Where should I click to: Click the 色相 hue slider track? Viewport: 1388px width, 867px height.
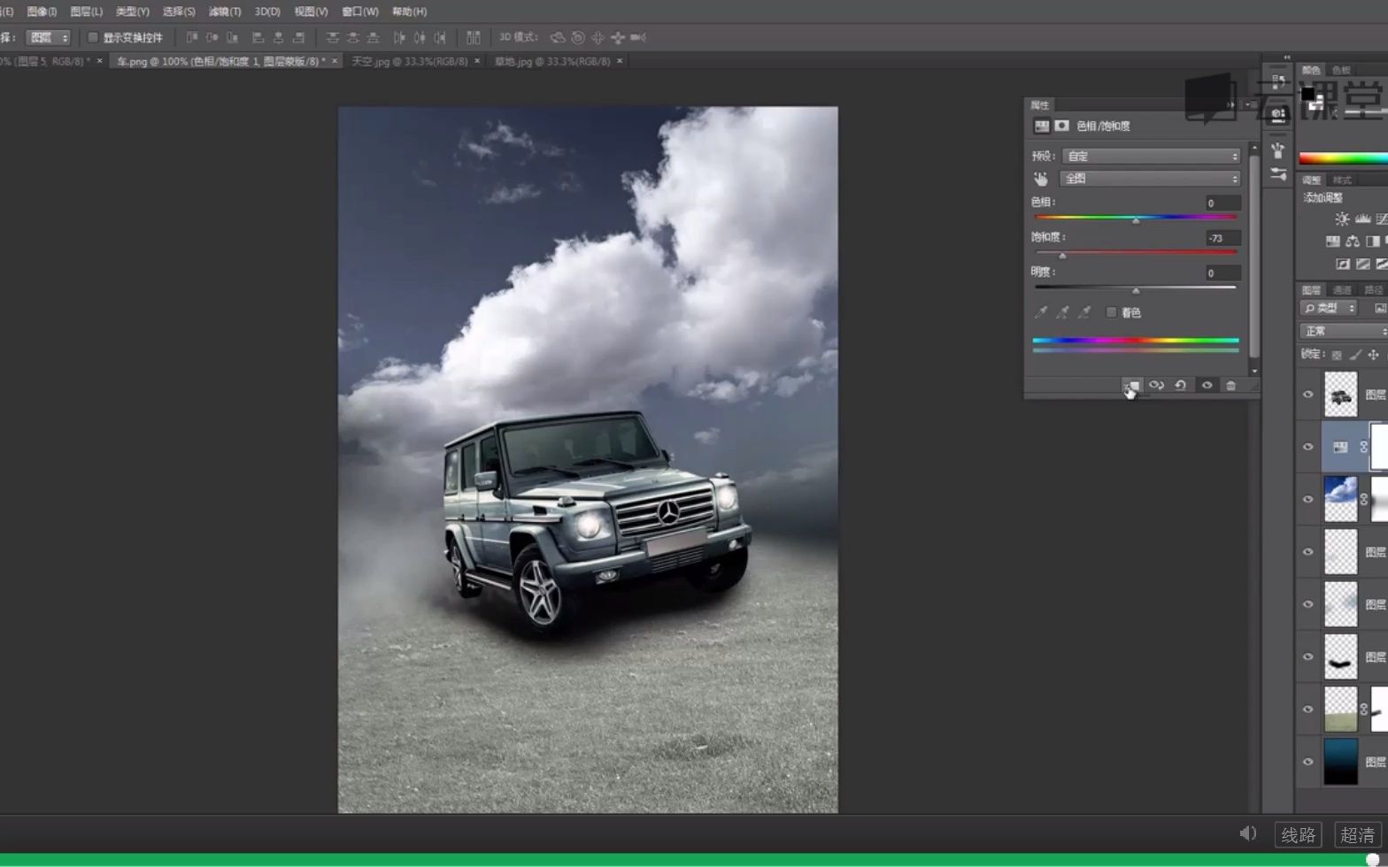(x=1136, y=217)
